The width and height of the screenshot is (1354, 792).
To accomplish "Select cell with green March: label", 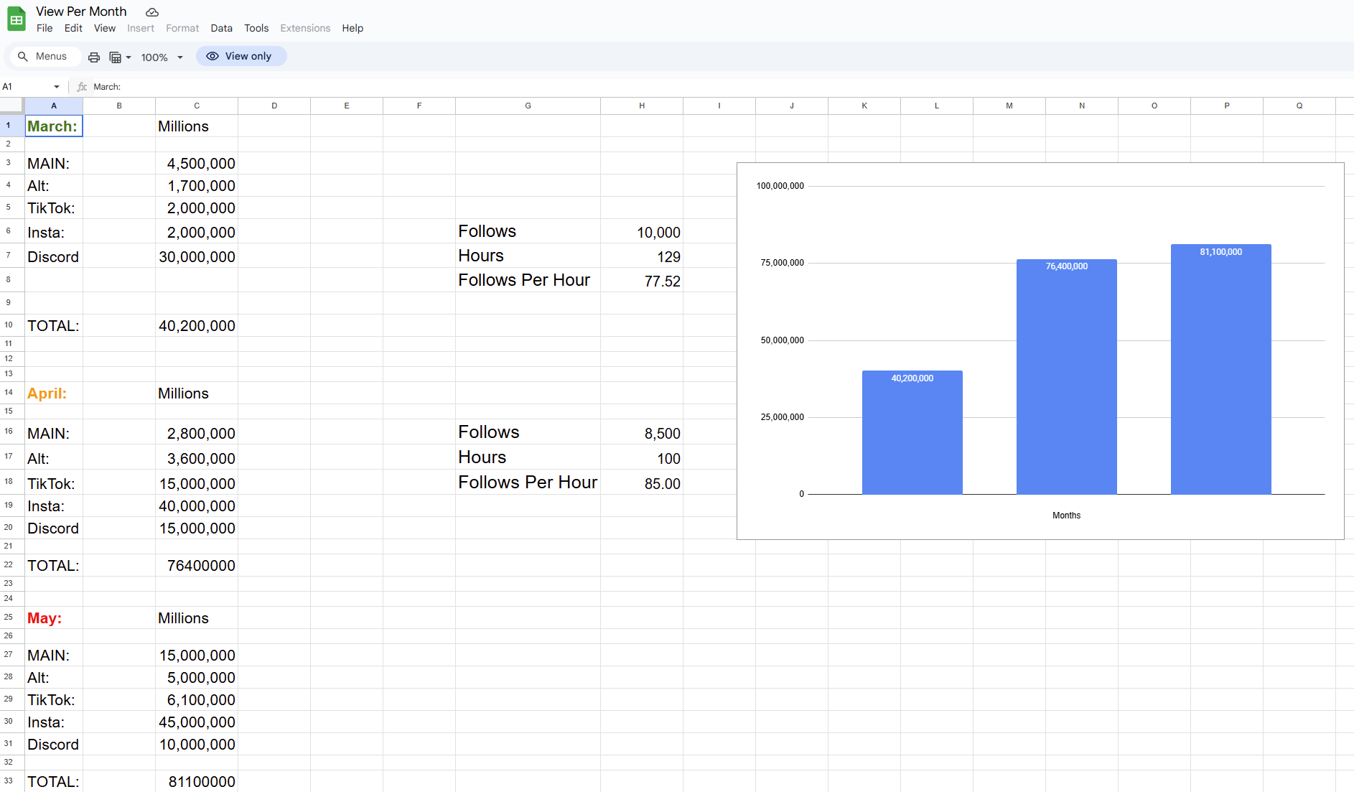I will pyautogui.click(x=54, y=126).
